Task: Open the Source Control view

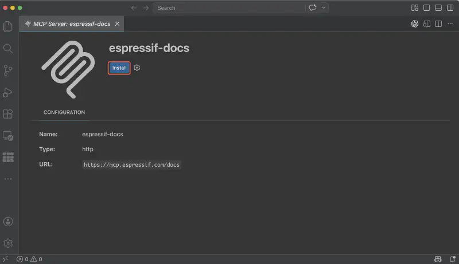Action: click(8, 70)
